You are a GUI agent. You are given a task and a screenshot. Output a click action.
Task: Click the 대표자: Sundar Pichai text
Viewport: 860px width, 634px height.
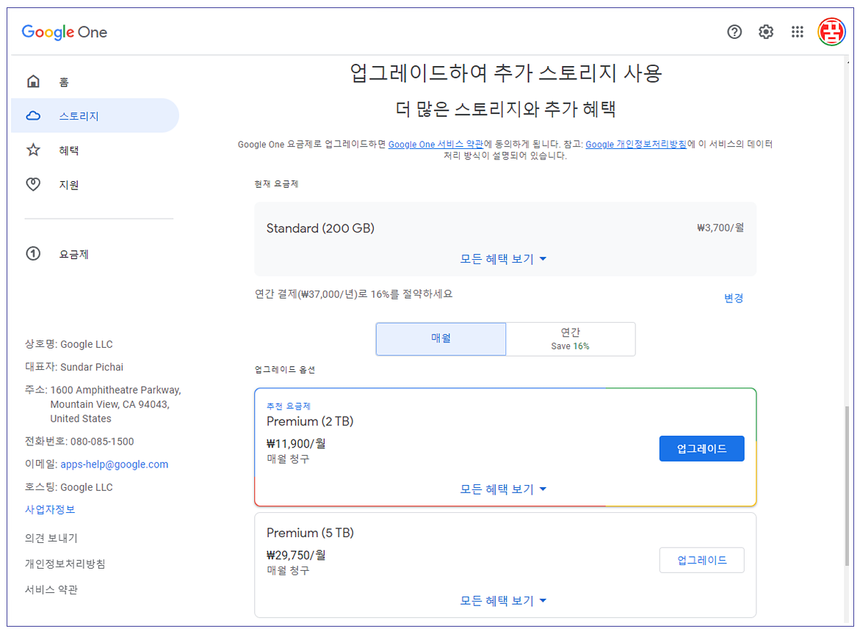[x=74, y=367]
